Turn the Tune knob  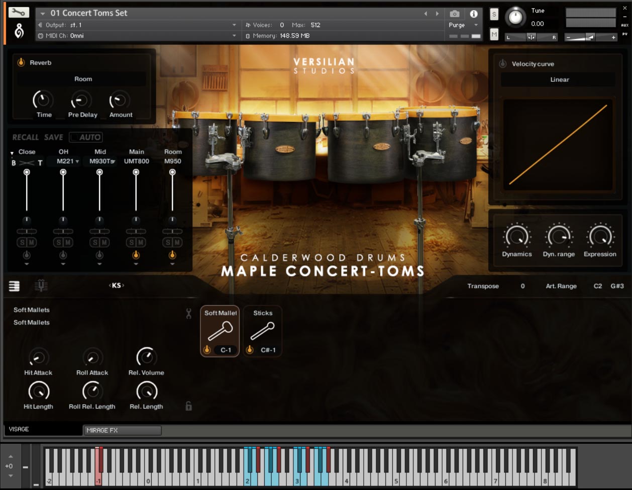(x=515, y=17)
